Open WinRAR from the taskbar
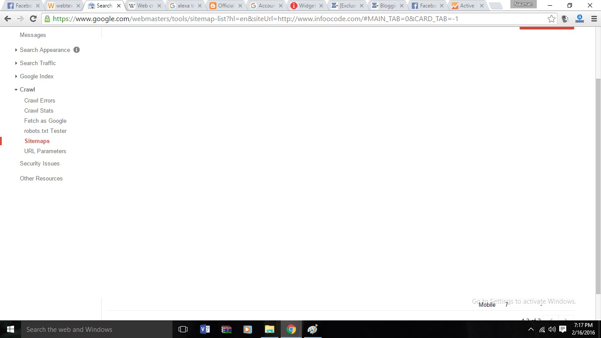Image resolution: width=601 pixels, height=338 pixels. [x=226, y=329]
